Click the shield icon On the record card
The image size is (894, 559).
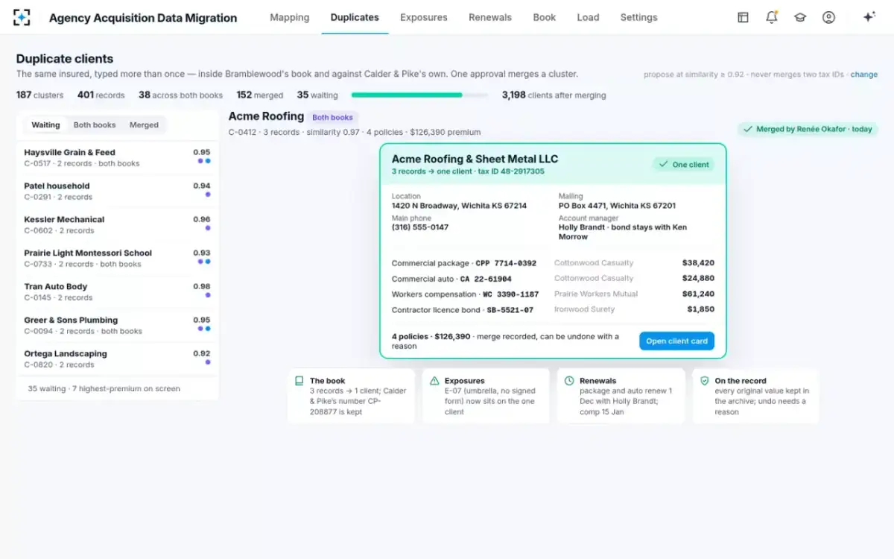tap(704, 381)
